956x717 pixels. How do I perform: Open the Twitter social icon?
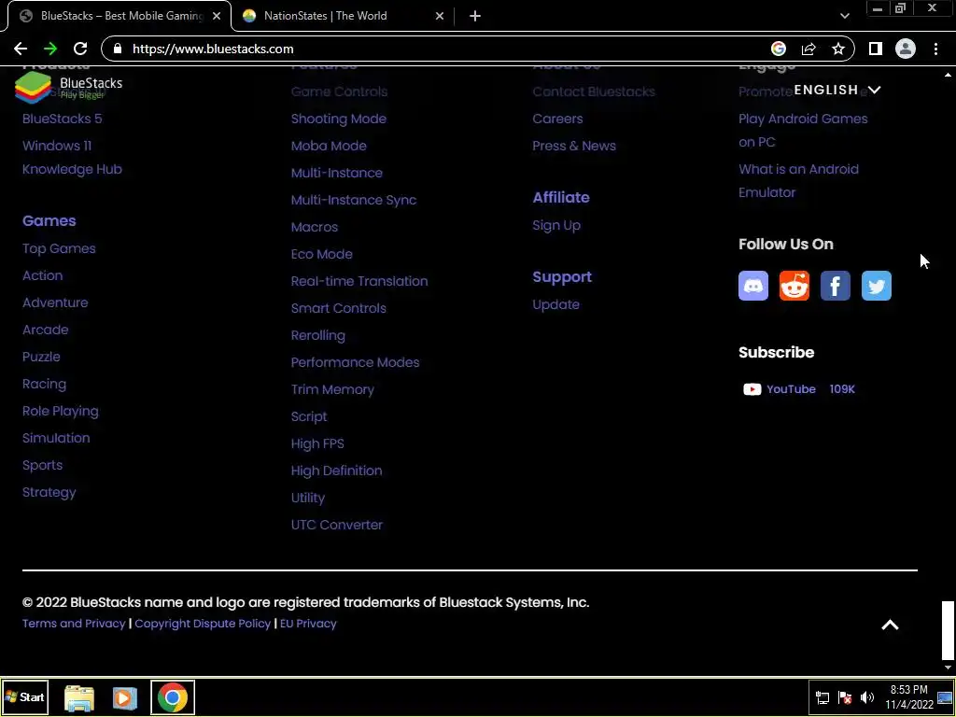876,286
